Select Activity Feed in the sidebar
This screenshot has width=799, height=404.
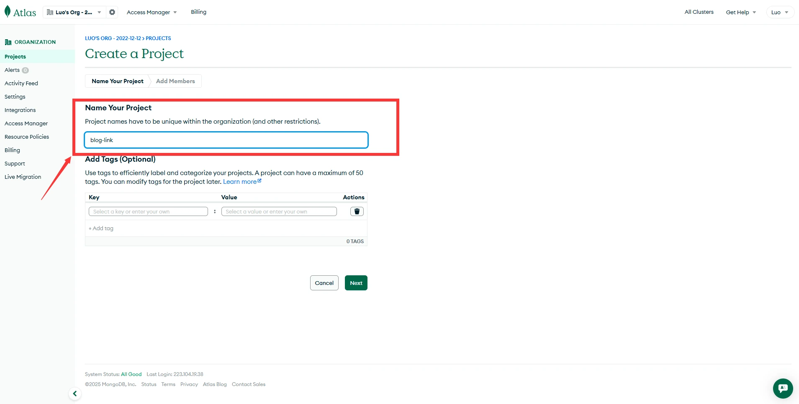point(21,83)
